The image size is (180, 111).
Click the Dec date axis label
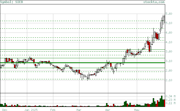pyautogui.click(x=5, y=110)
